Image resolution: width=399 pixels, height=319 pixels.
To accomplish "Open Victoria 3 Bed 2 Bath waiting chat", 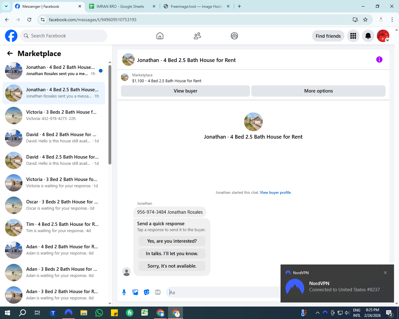I will (x=54, y=183).
